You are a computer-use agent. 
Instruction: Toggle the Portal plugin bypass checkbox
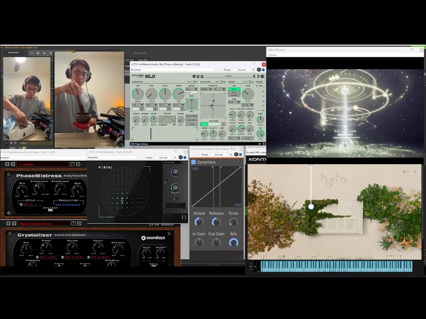[185, 158]
